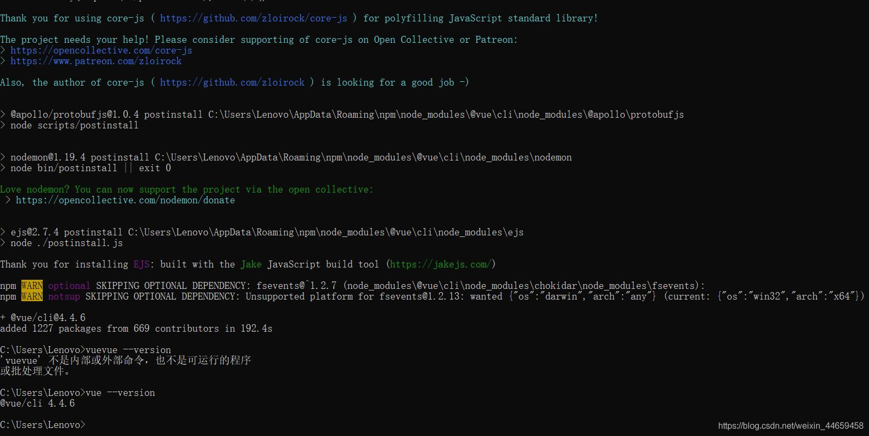Select the '+ @vue/cli@4.4.6' line

pos(43,318)
